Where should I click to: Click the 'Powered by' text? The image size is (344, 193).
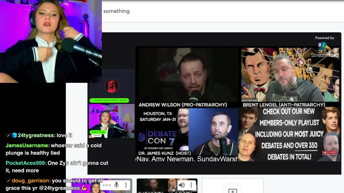[325, 38]
